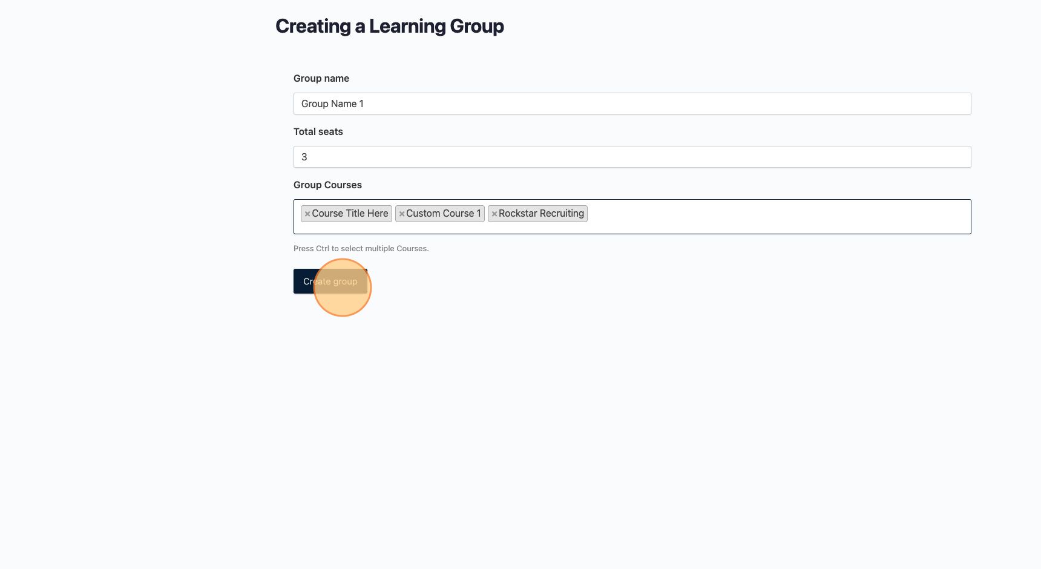Focus the Group name input field
The image size is (1041, 569).
632,104
